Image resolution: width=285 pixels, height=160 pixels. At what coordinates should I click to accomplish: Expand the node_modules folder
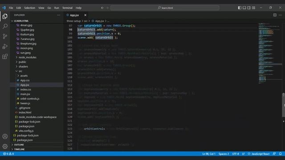click(x=27, y=57)
